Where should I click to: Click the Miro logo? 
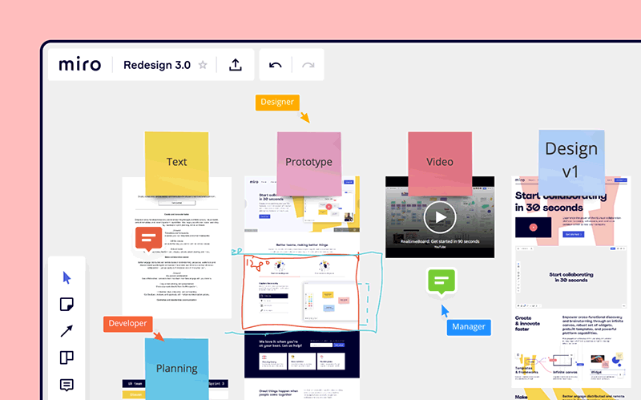tap(79, 65)
